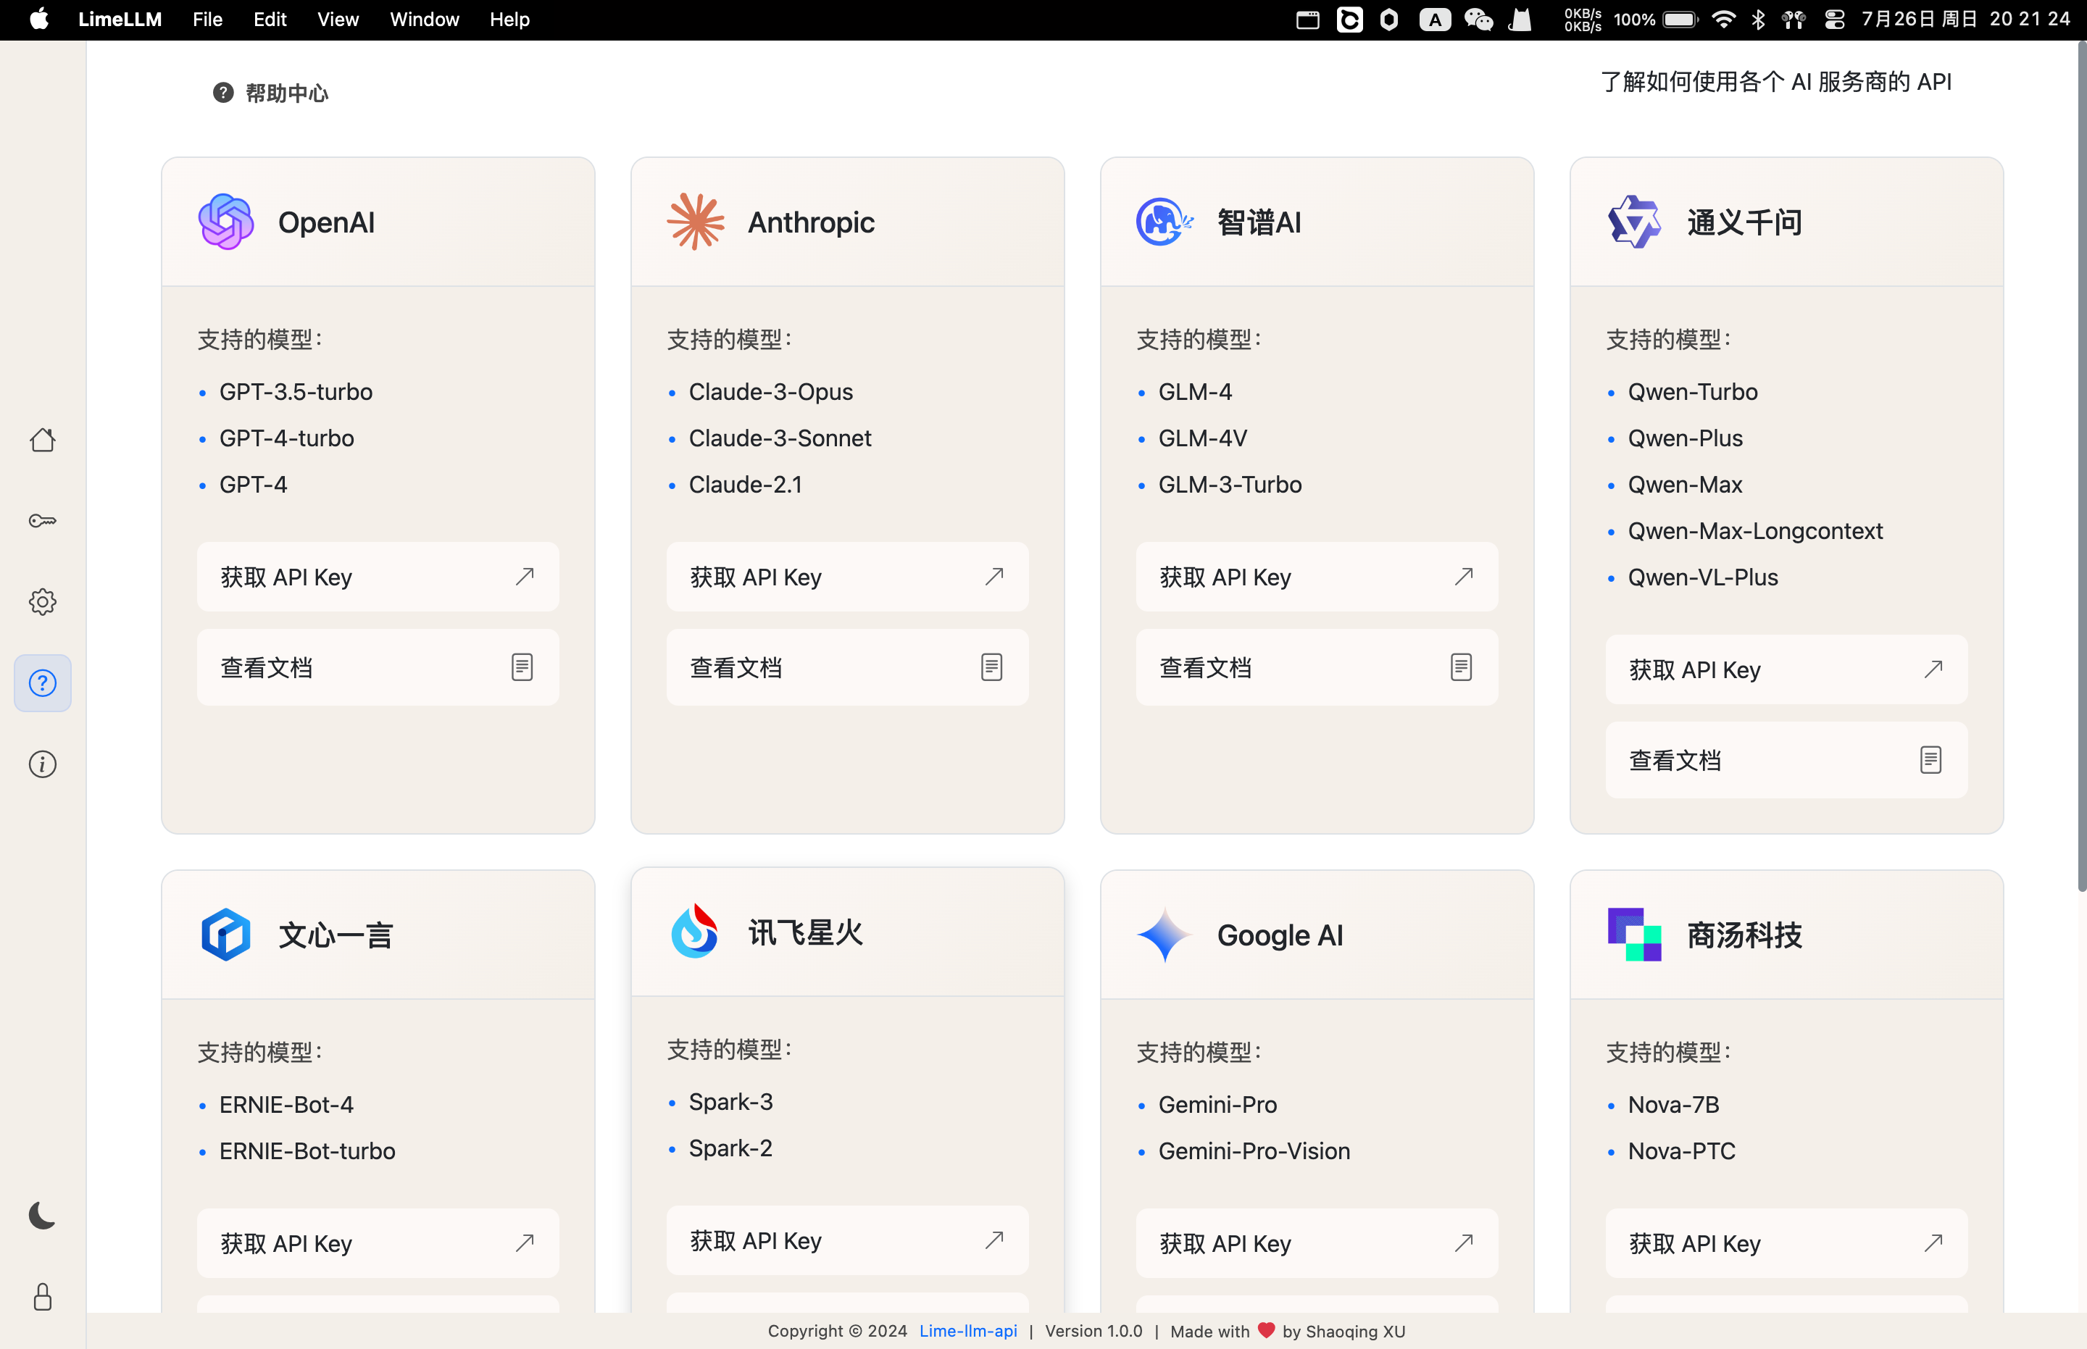The image size is (2087, 1349).
Task: Open the Window menu
Action: (424, 20)
